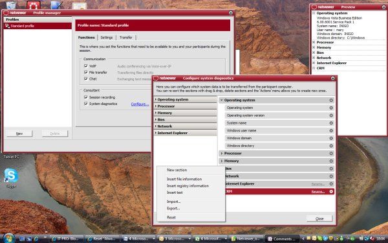Click Show Desktop quick launch icon
This screenshot has height=243, width=388.
[x=22, y=238]
